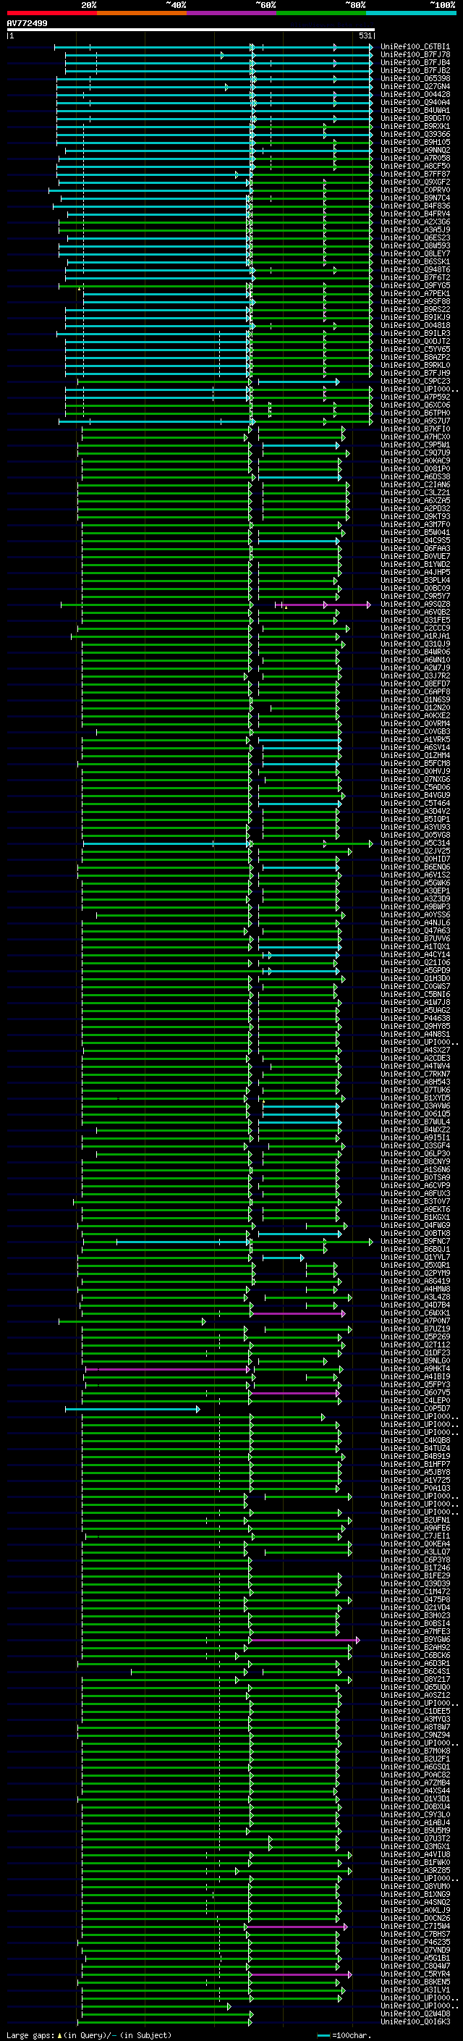
Task: Click the magenta alignment bar for UniRef100_B9YGW6
Action: [304, 1640]
